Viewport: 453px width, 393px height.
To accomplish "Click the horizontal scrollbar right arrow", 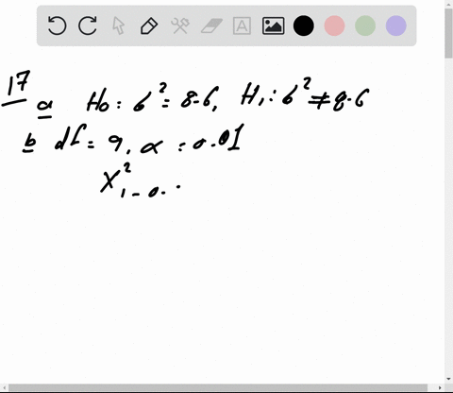I will click(440, 387).
